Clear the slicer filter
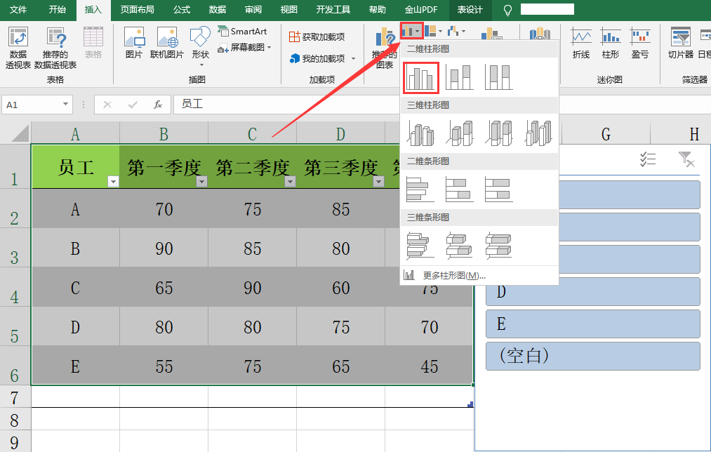Viewport: 711px width, 452px height. click(x=686, y=159)
